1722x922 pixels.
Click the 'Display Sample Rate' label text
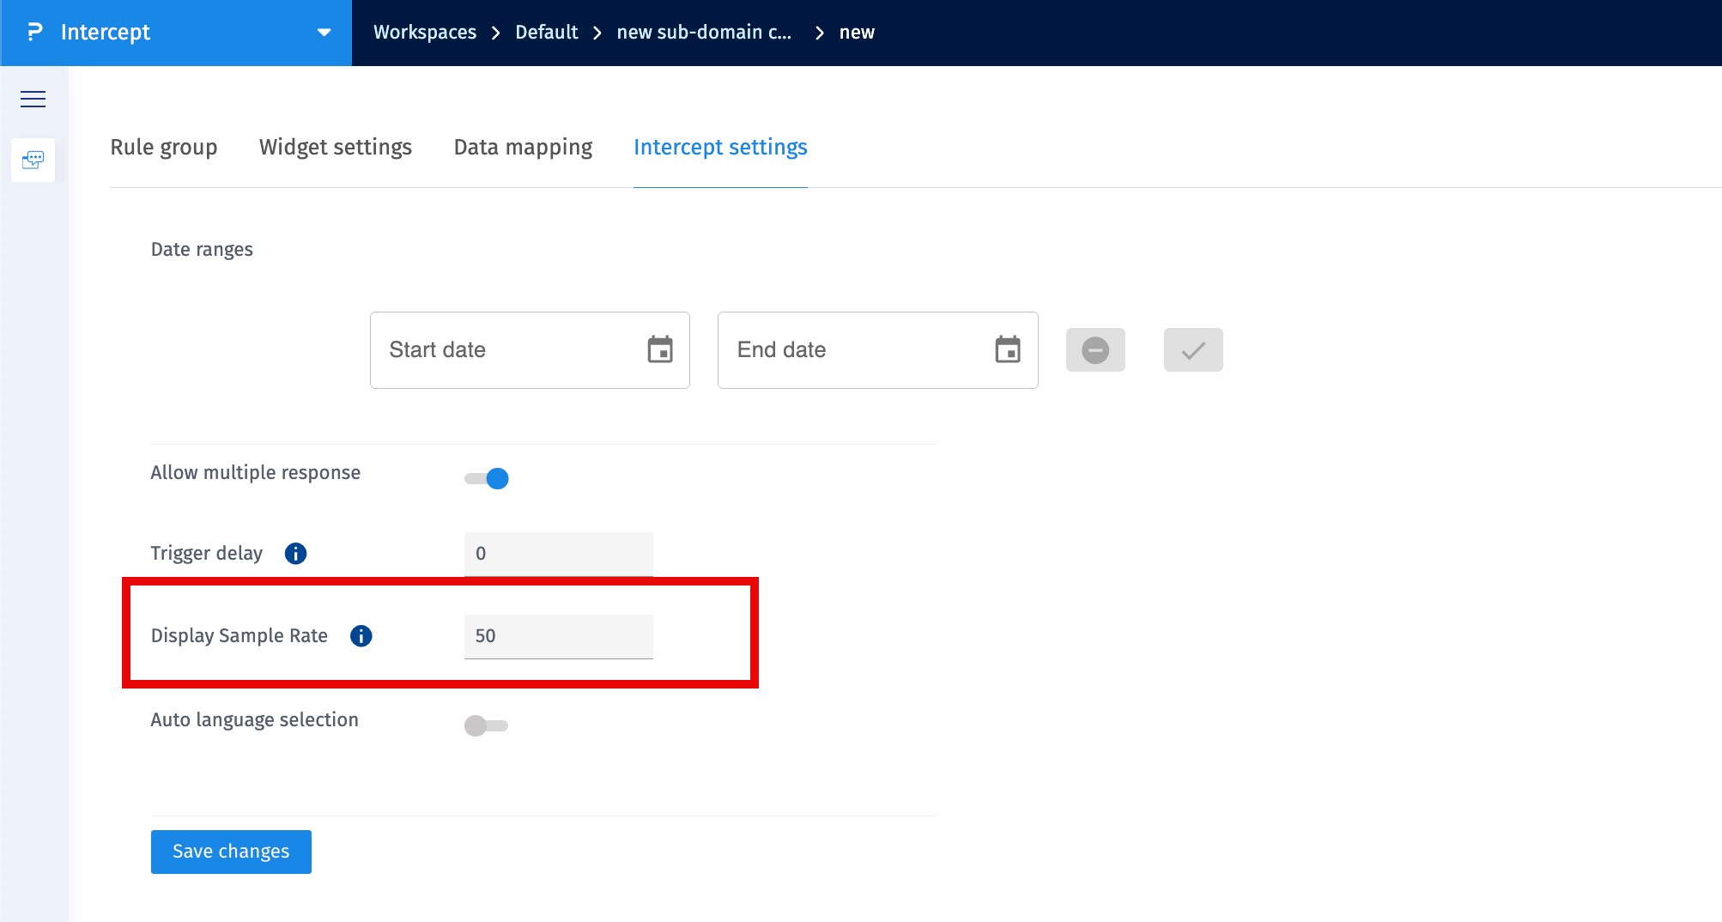pos(240,636)
